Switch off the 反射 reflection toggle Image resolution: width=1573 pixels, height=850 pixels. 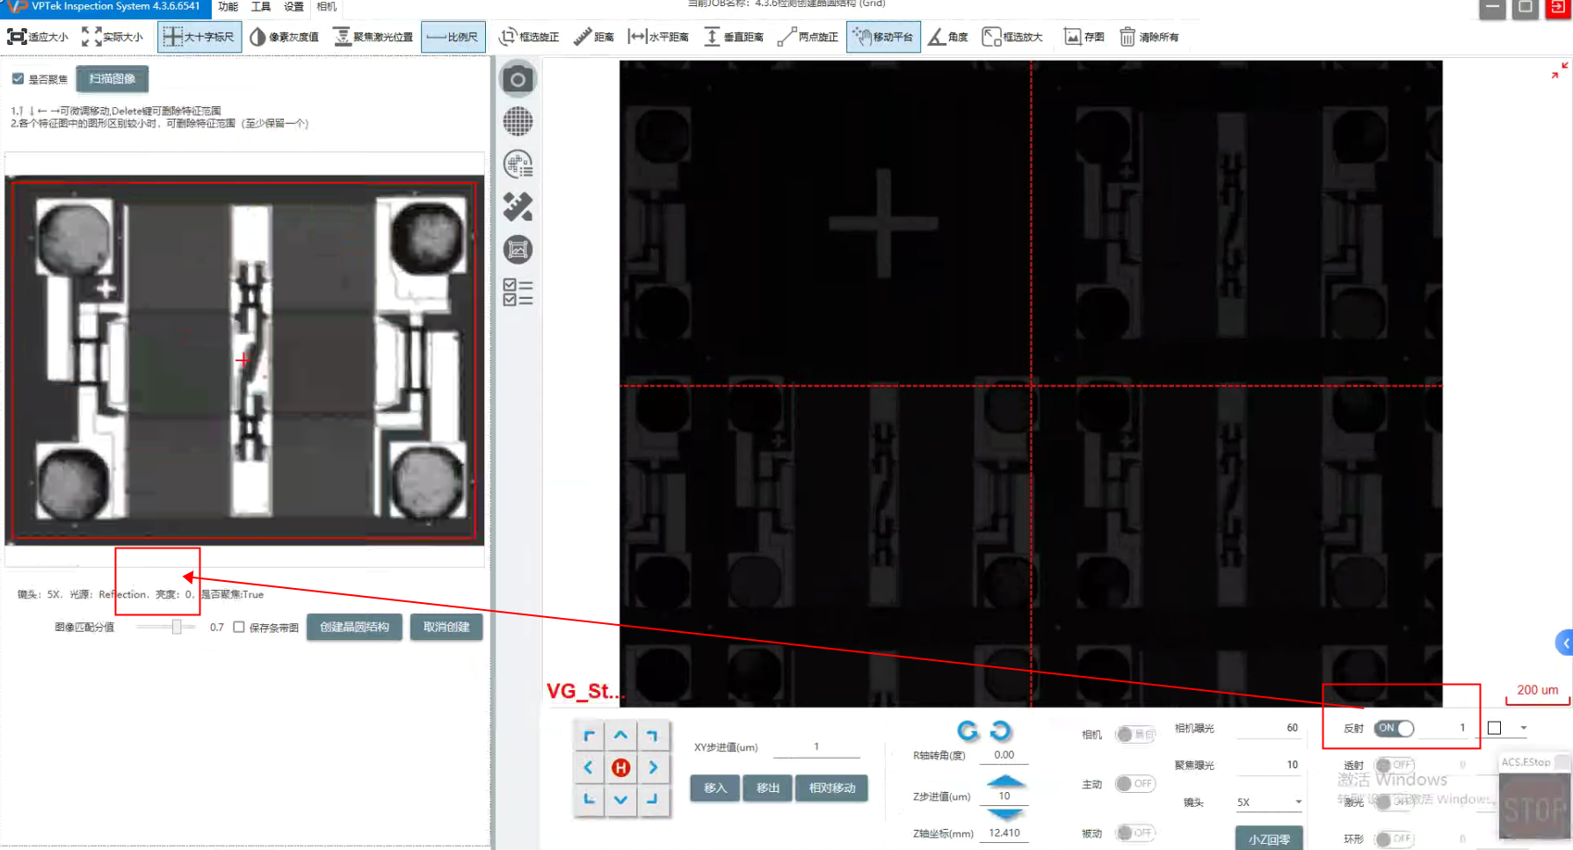click(x=1394, y=728)
